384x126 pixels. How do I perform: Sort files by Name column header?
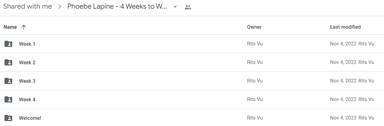(10, 27)
